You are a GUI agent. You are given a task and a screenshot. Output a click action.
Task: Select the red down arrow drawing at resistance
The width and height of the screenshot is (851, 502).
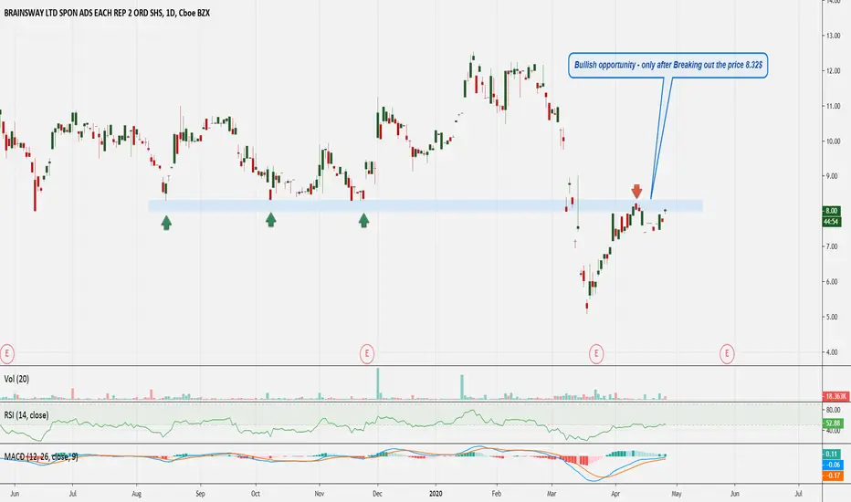point(636,191)
